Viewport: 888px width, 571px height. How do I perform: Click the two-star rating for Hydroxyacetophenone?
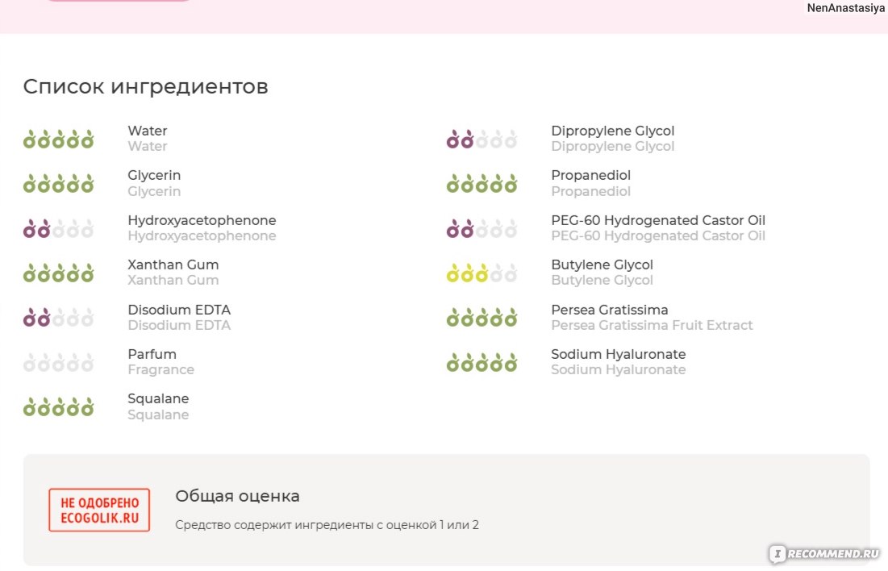tap(58, 228)
